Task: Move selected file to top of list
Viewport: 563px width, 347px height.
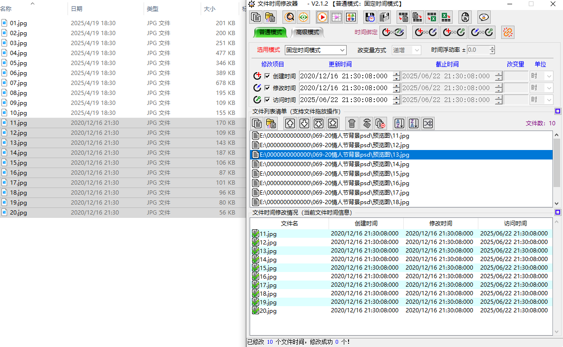Action: point(319,123)
